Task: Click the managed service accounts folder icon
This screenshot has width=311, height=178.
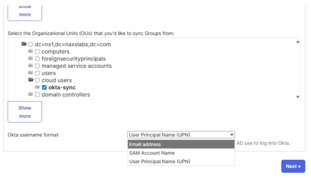Action: tap(31, 66)
